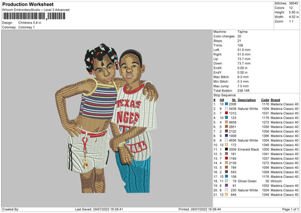The height and width of the screenshot is (213, 301).
Task: Click the 'Code' column header
Action: coord(265,100)
